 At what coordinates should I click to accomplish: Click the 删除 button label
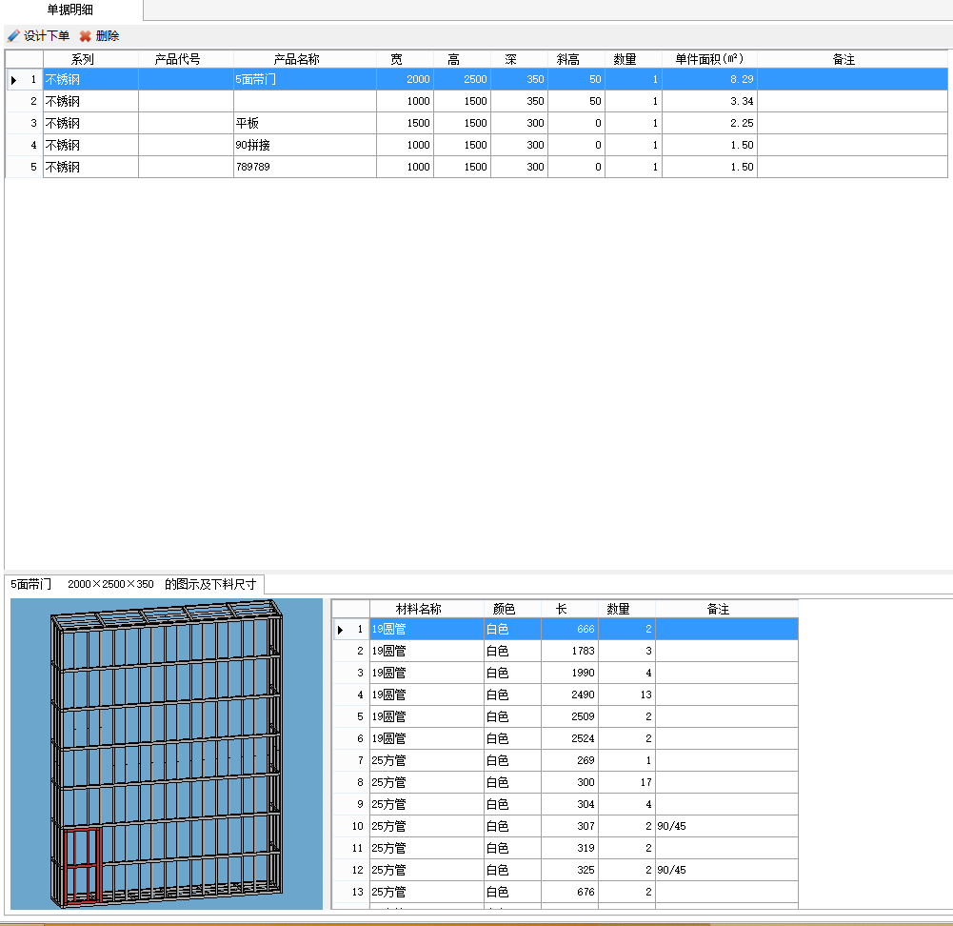tap(107, 36)
